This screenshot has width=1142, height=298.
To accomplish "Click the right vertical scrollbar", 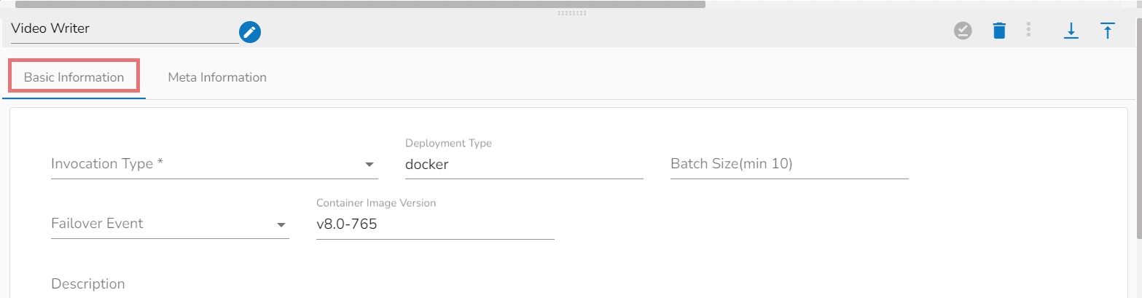I will pyautogui.click(x=1138, y=131).
